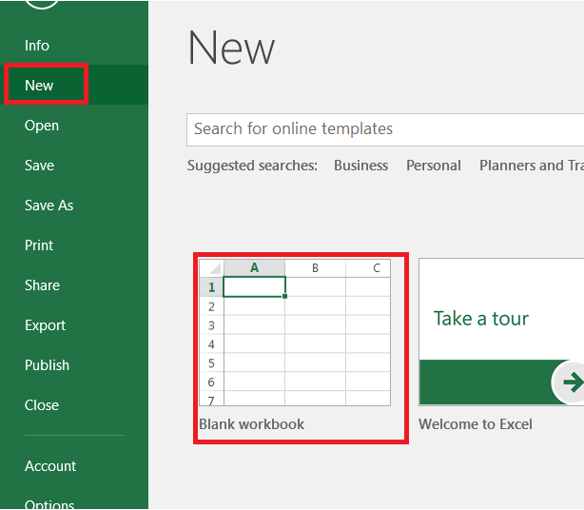
Task: Open the Info page
Action: coord(37,46)
